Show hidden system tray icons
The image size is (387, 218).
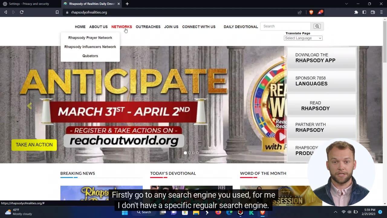[x=335, y=212]
